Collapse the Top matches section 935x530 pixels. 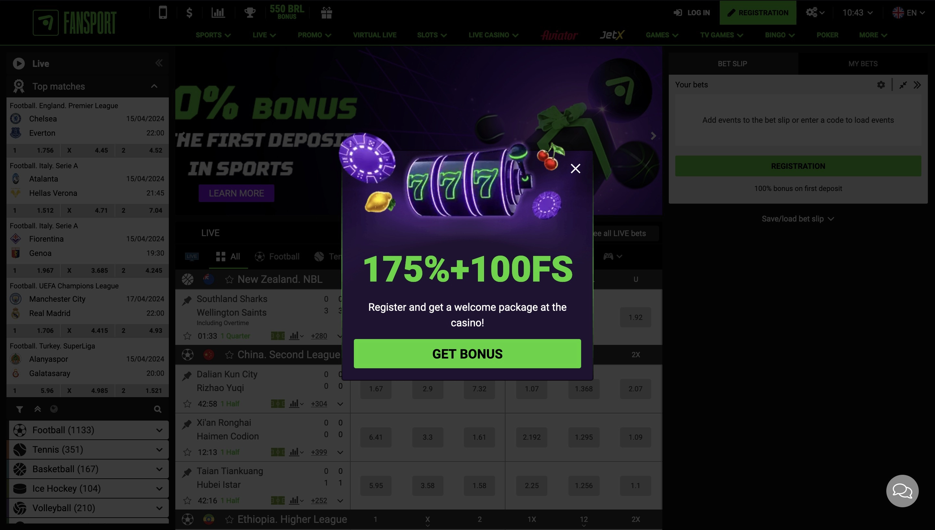point(154,86)
